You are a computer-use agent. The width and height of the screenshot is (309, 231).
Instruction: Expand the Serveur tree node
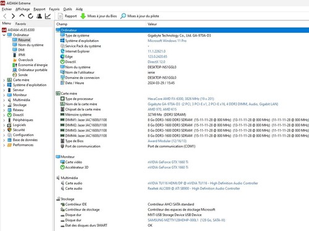pyautogui.click(x=4, y=90)
